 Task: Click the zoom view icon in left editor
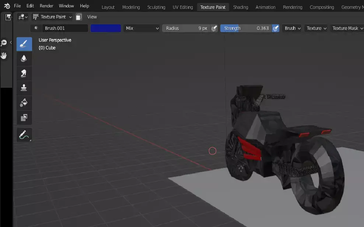click(3, 43)
